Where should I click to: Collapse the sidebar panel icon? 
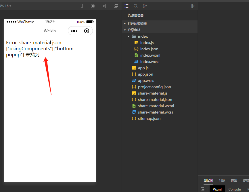pyautogui.click(x=193, y=6)
